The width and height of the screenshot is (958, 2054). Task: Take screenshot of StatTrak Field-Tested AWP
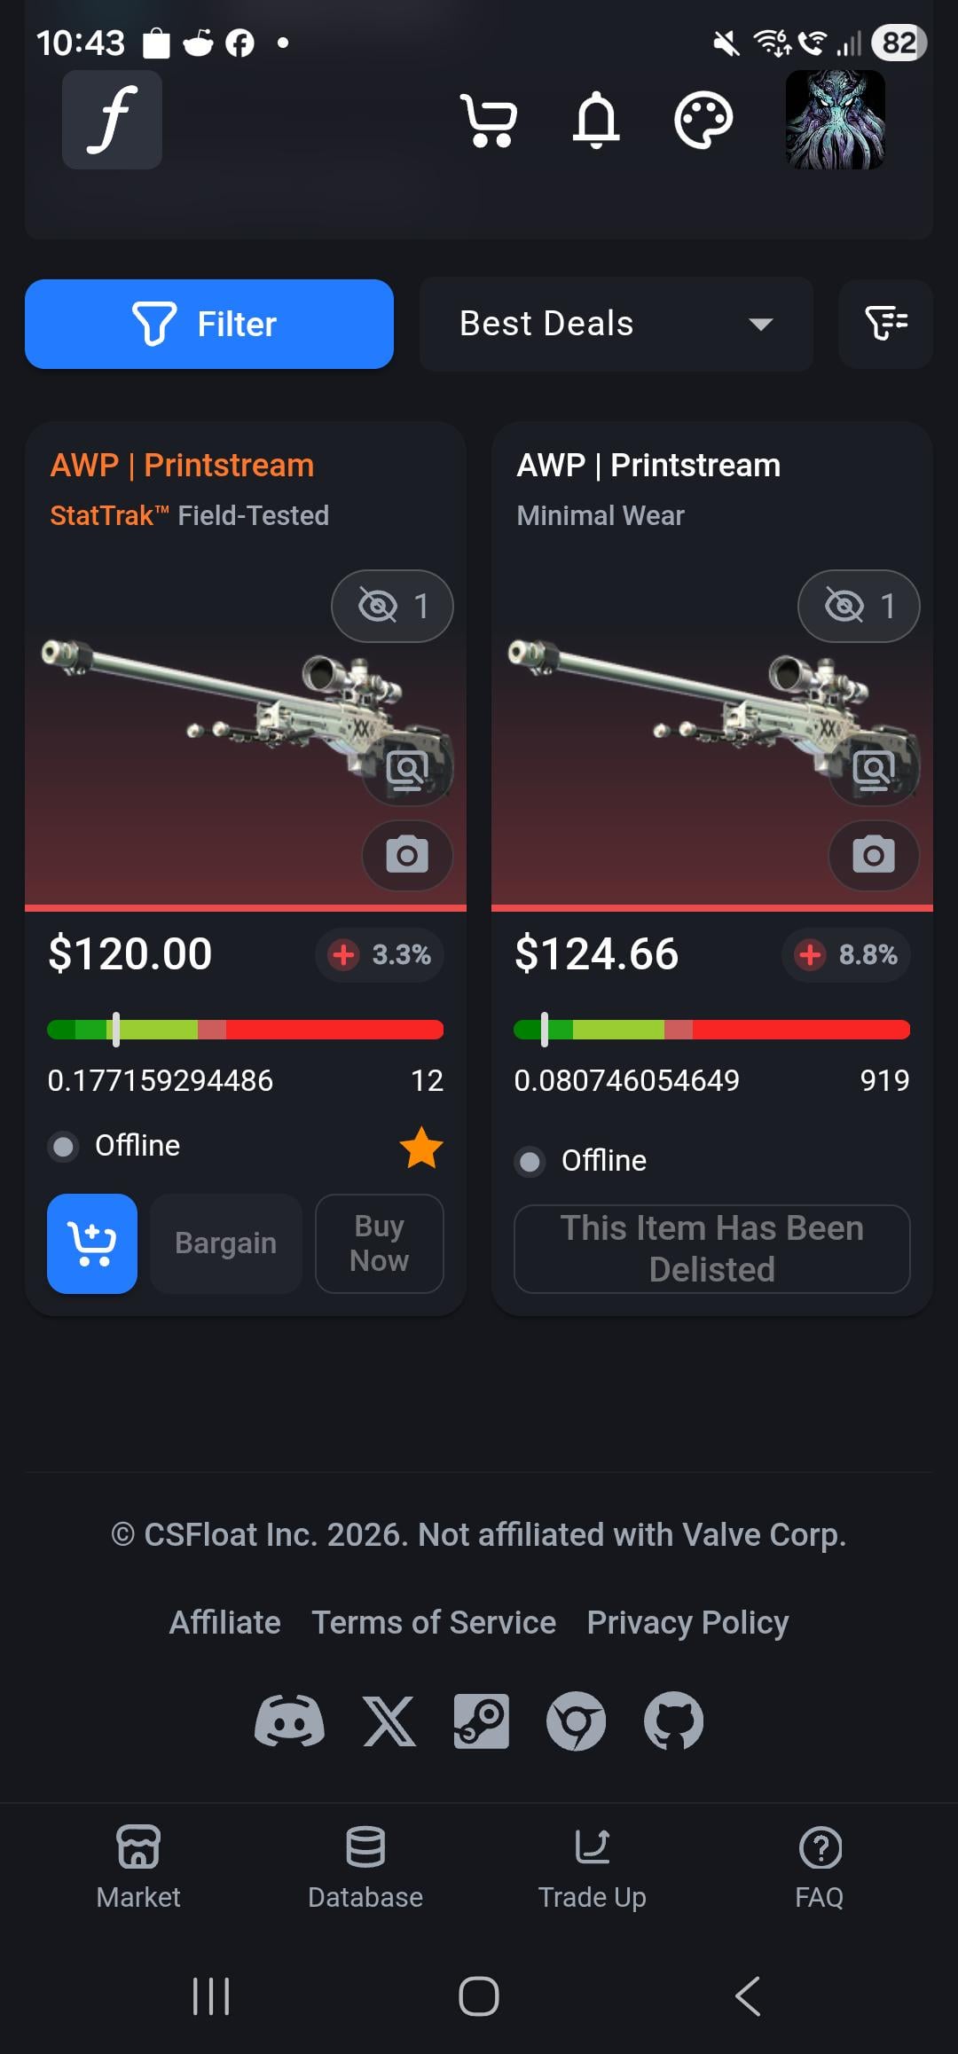click(407, 855)
